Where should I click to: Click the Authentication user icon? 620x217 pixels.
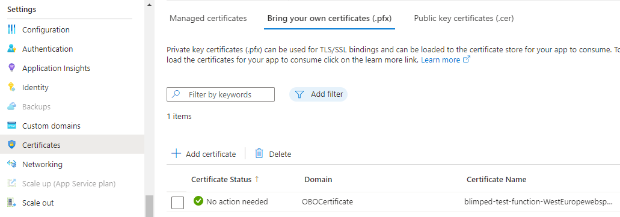click(12, 49)
